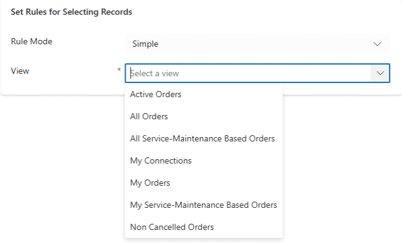
Task: Choose the "All Orders" view option
Action: (x=149, y=116)
